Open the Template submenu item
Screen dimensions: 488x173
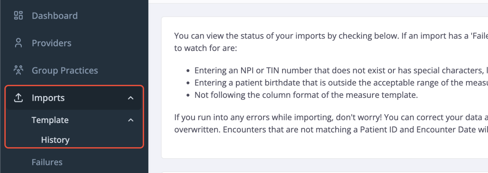50,120
